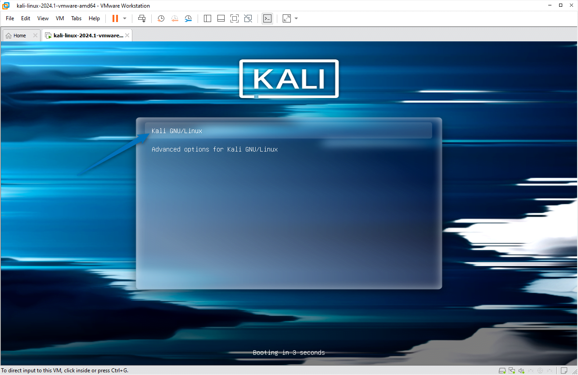This screenshot has width=578, height=375.
Task: Pause the running virtual machine
Action: coord(115,18)
